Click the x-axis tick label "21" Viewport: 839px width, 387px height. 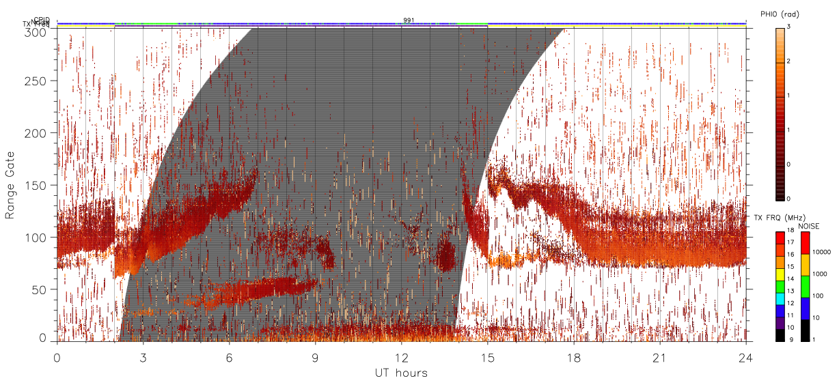click(660, 358)
